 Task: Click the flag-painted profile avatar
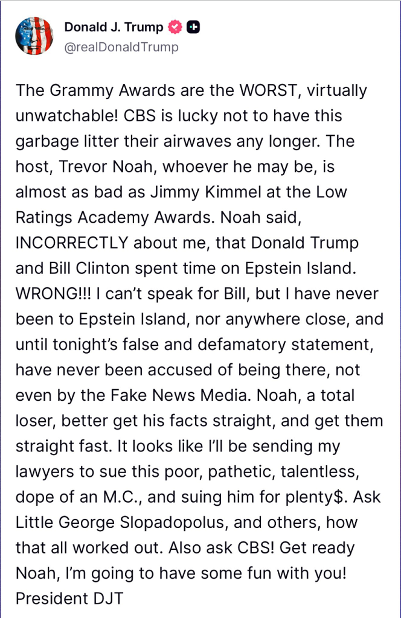(35, 37)
